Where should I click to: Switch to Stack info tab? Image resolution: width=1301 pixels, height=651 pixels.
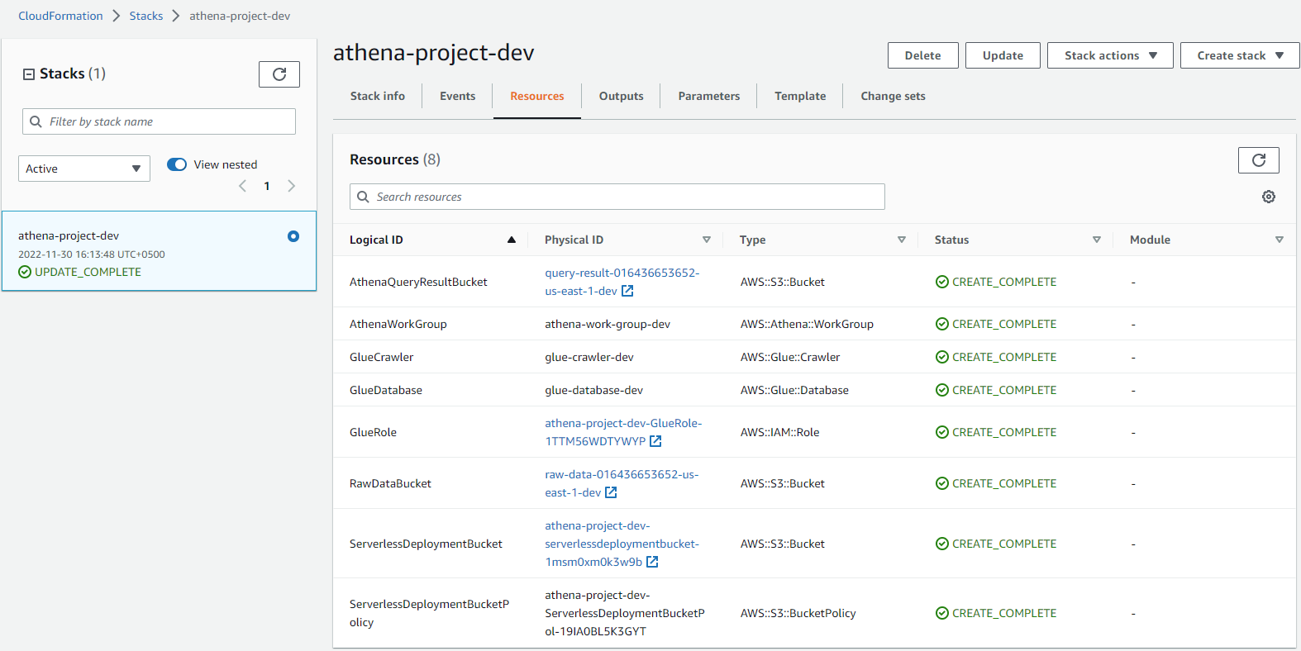378,96
